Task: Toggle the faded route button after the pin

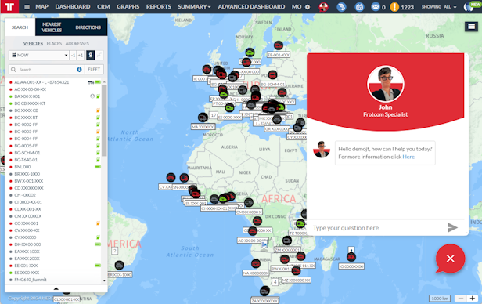Action: tap(99, 56)
